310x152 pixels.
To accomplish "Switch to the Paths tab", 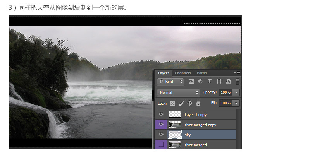I will pos(201,73).
